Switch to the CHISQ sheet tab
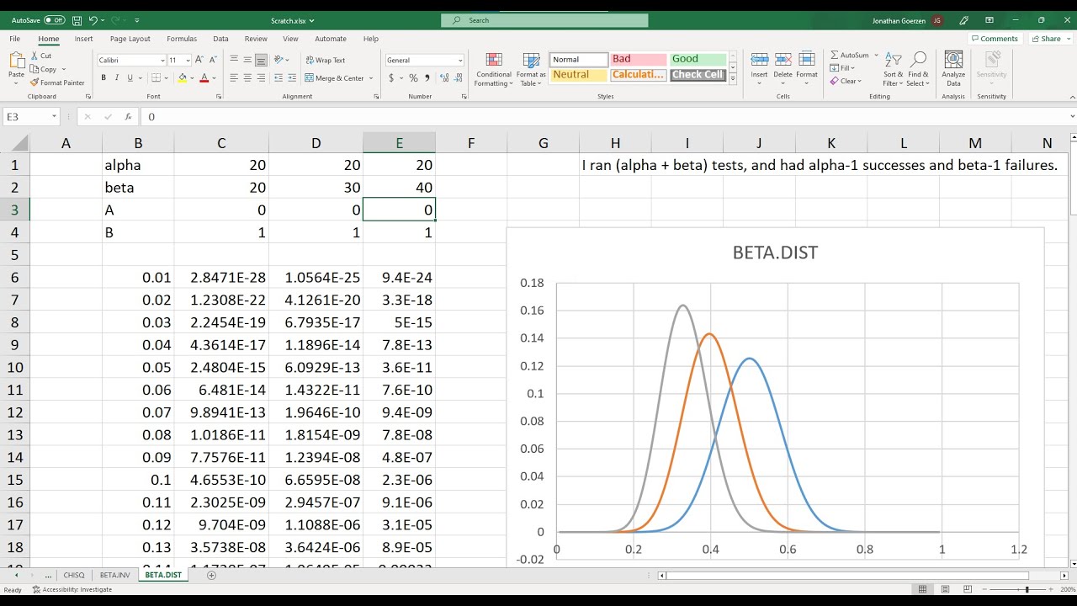 [x=74, y=575]
